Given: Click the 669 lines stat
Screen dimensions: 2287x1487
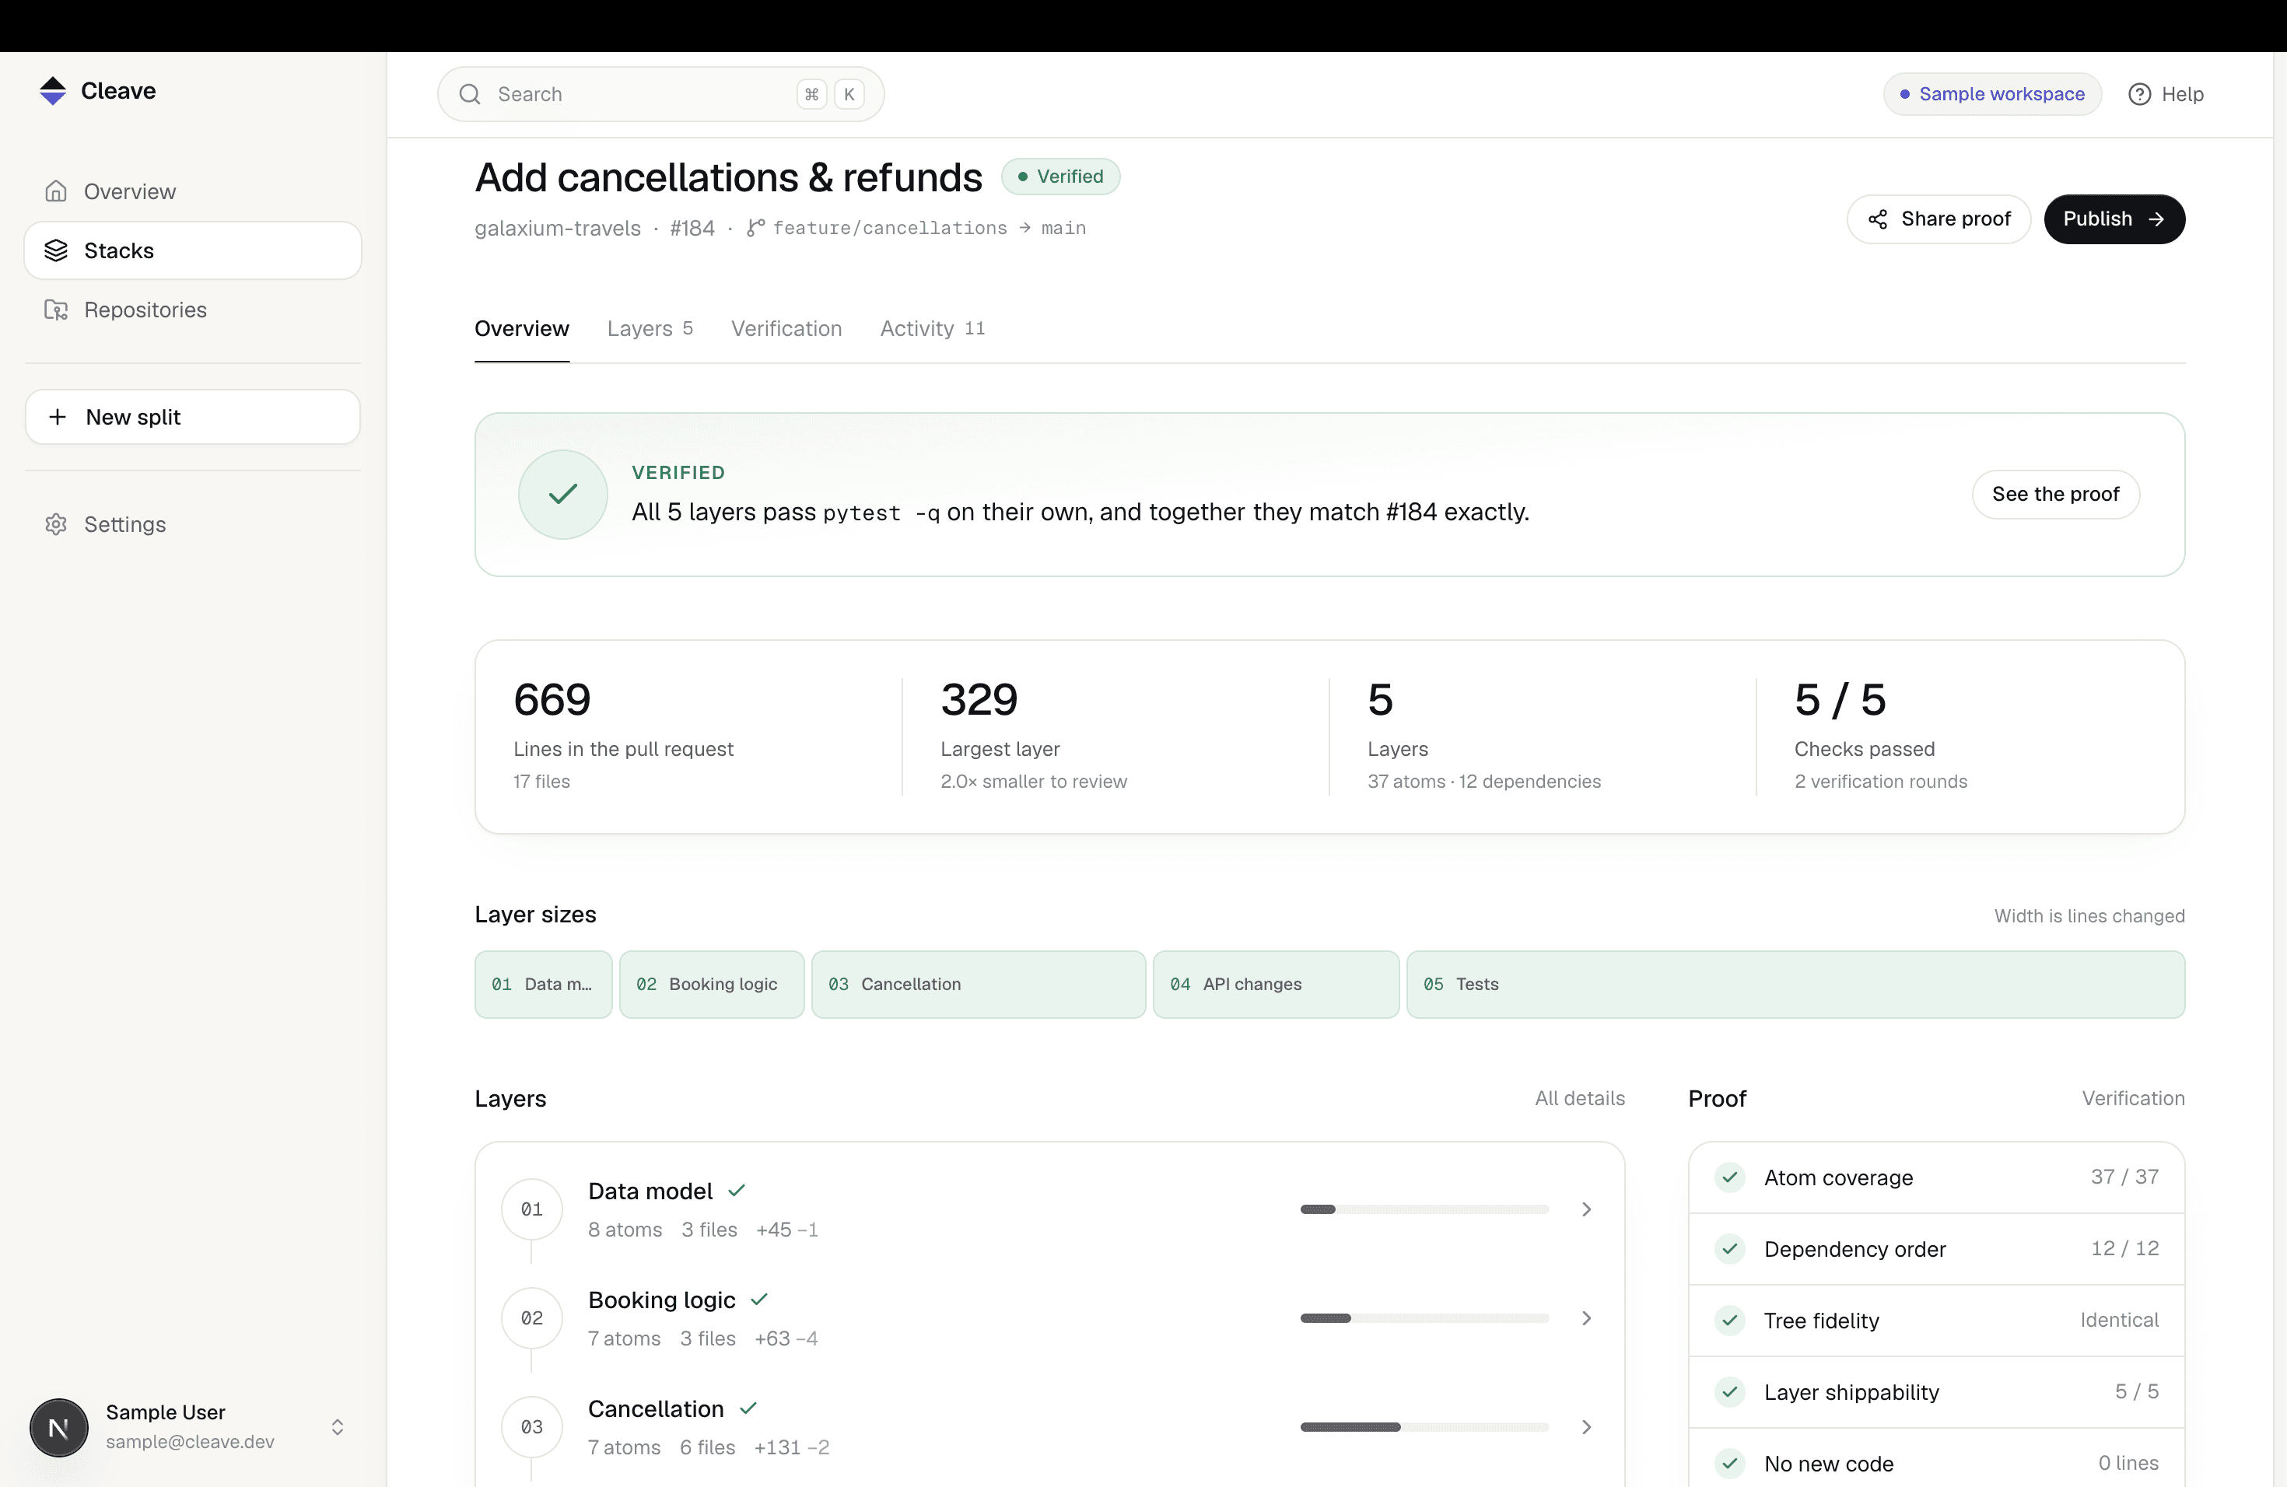Looking at the screenshot, I should pos(552,699).
